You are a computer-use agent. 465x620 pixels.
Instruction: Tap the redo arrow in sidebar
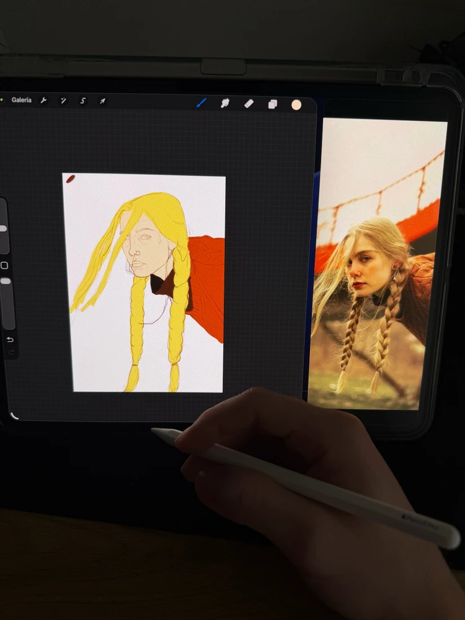click(x=11, y=352)
